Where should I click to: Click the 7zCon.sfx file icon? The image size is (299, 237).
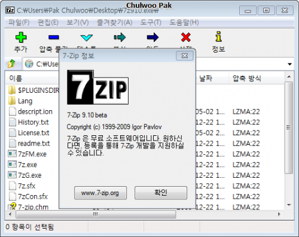coord(13,196)
